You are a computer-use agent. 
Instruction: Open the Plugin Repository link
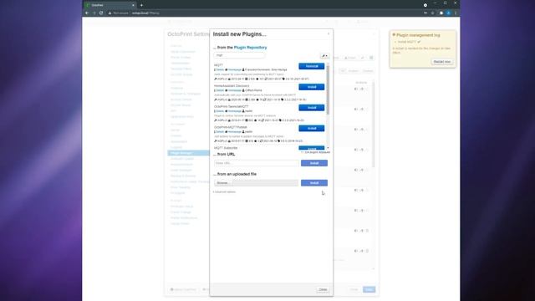tap(250, 48)
